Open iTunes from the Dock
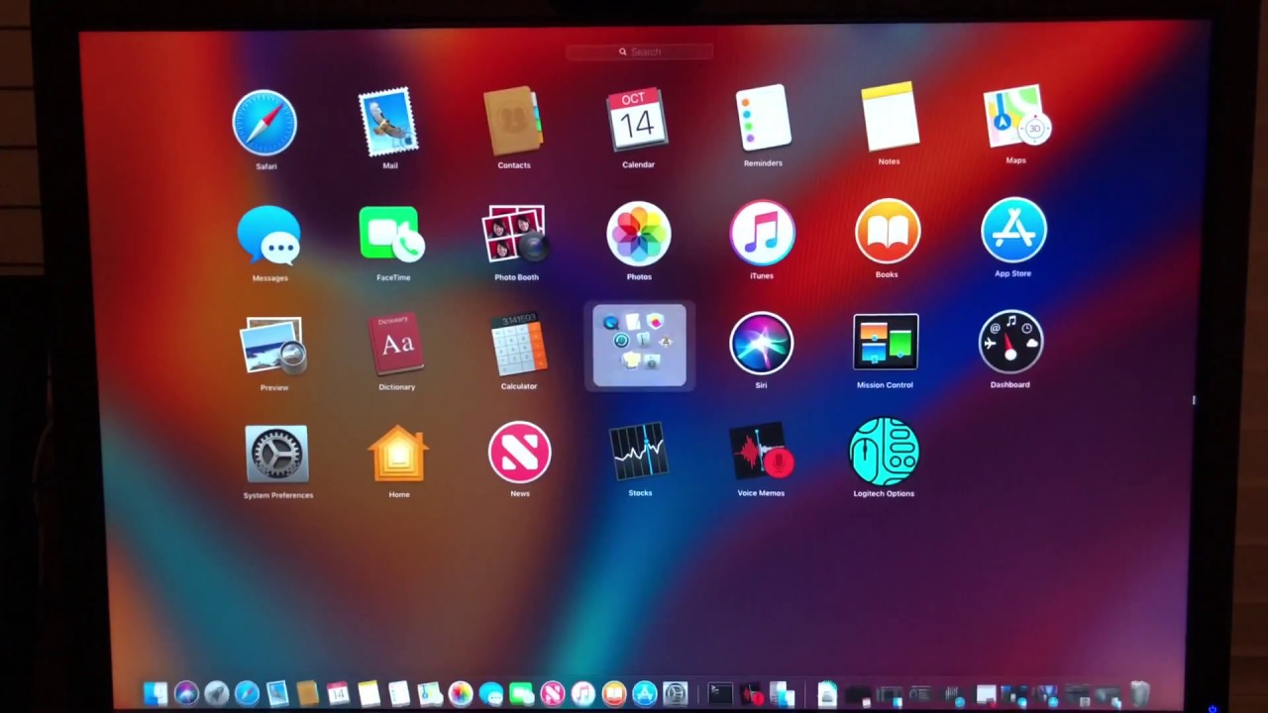This screenshot has width=1268, height=713. point(582,695)
